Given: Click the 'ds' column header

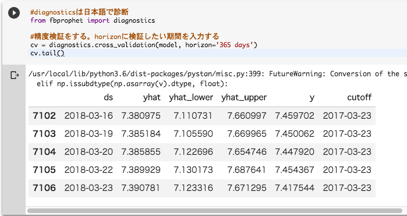Looking at the screenshot, I should click(108, 97).
